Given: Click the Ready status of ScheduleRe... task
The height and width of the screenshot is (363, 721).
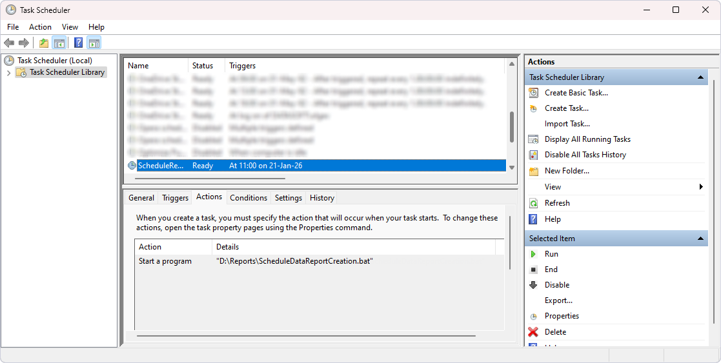Looking at the screenshot, I should [203, 166].
